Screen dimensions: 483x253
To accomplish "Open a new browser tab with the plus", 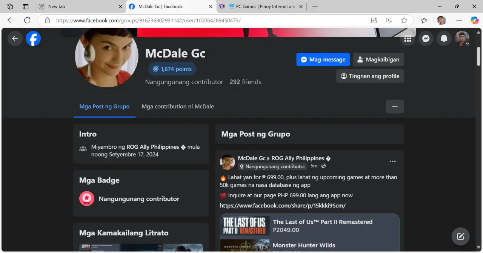I will point(315,6).
